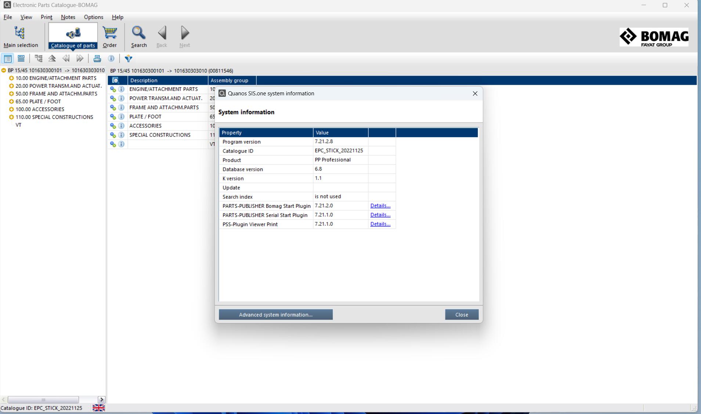Jump one level up with double-chevron icon

52,58
